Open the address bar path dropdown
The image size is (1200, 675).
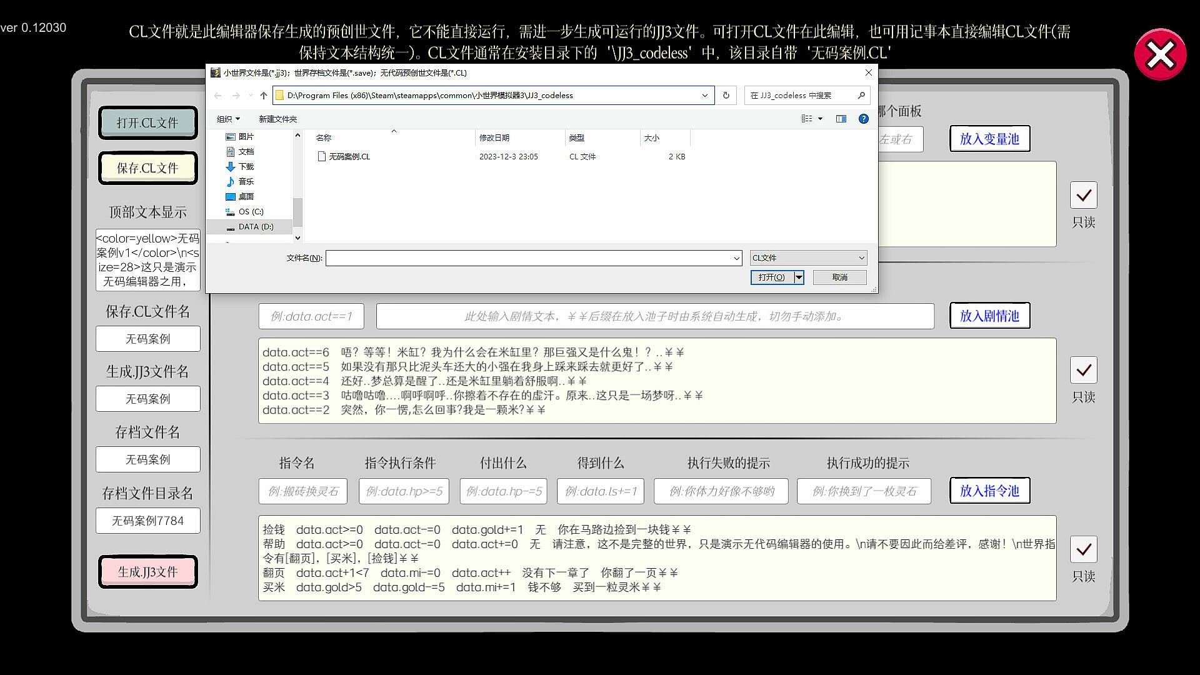tap(704, 96)
